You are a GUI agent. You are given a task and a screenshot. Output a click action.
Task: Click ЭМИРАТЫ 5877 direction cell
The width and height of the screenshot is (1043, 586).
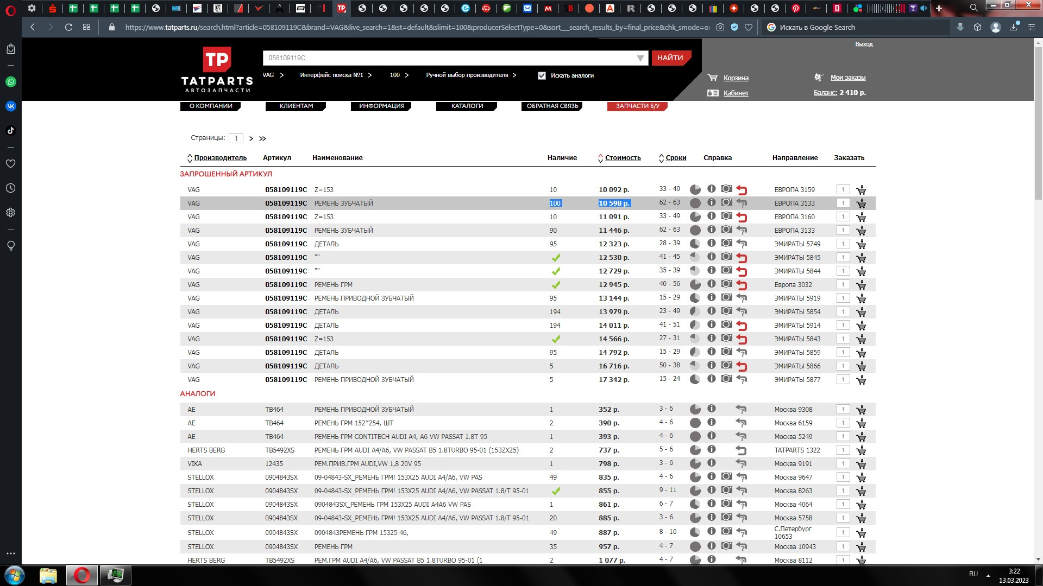tap(797, 380)
